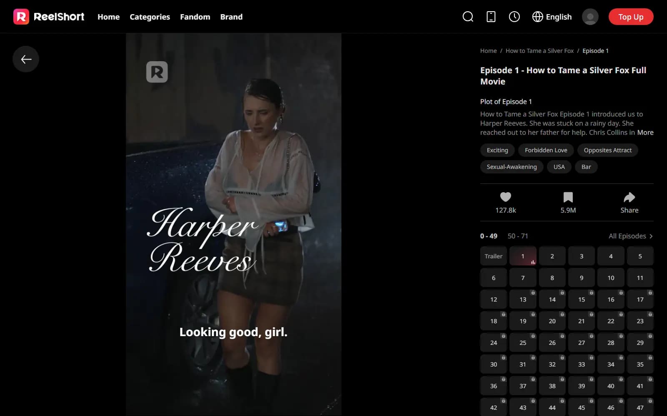Open locked episode 16
Viewport: 667px width, 416px height.
click(611, 300)
